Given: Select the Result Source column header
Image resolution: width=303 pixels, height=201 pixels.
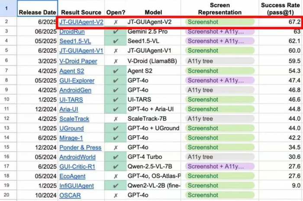Looking at the screenshot, I should click(81, 12).
